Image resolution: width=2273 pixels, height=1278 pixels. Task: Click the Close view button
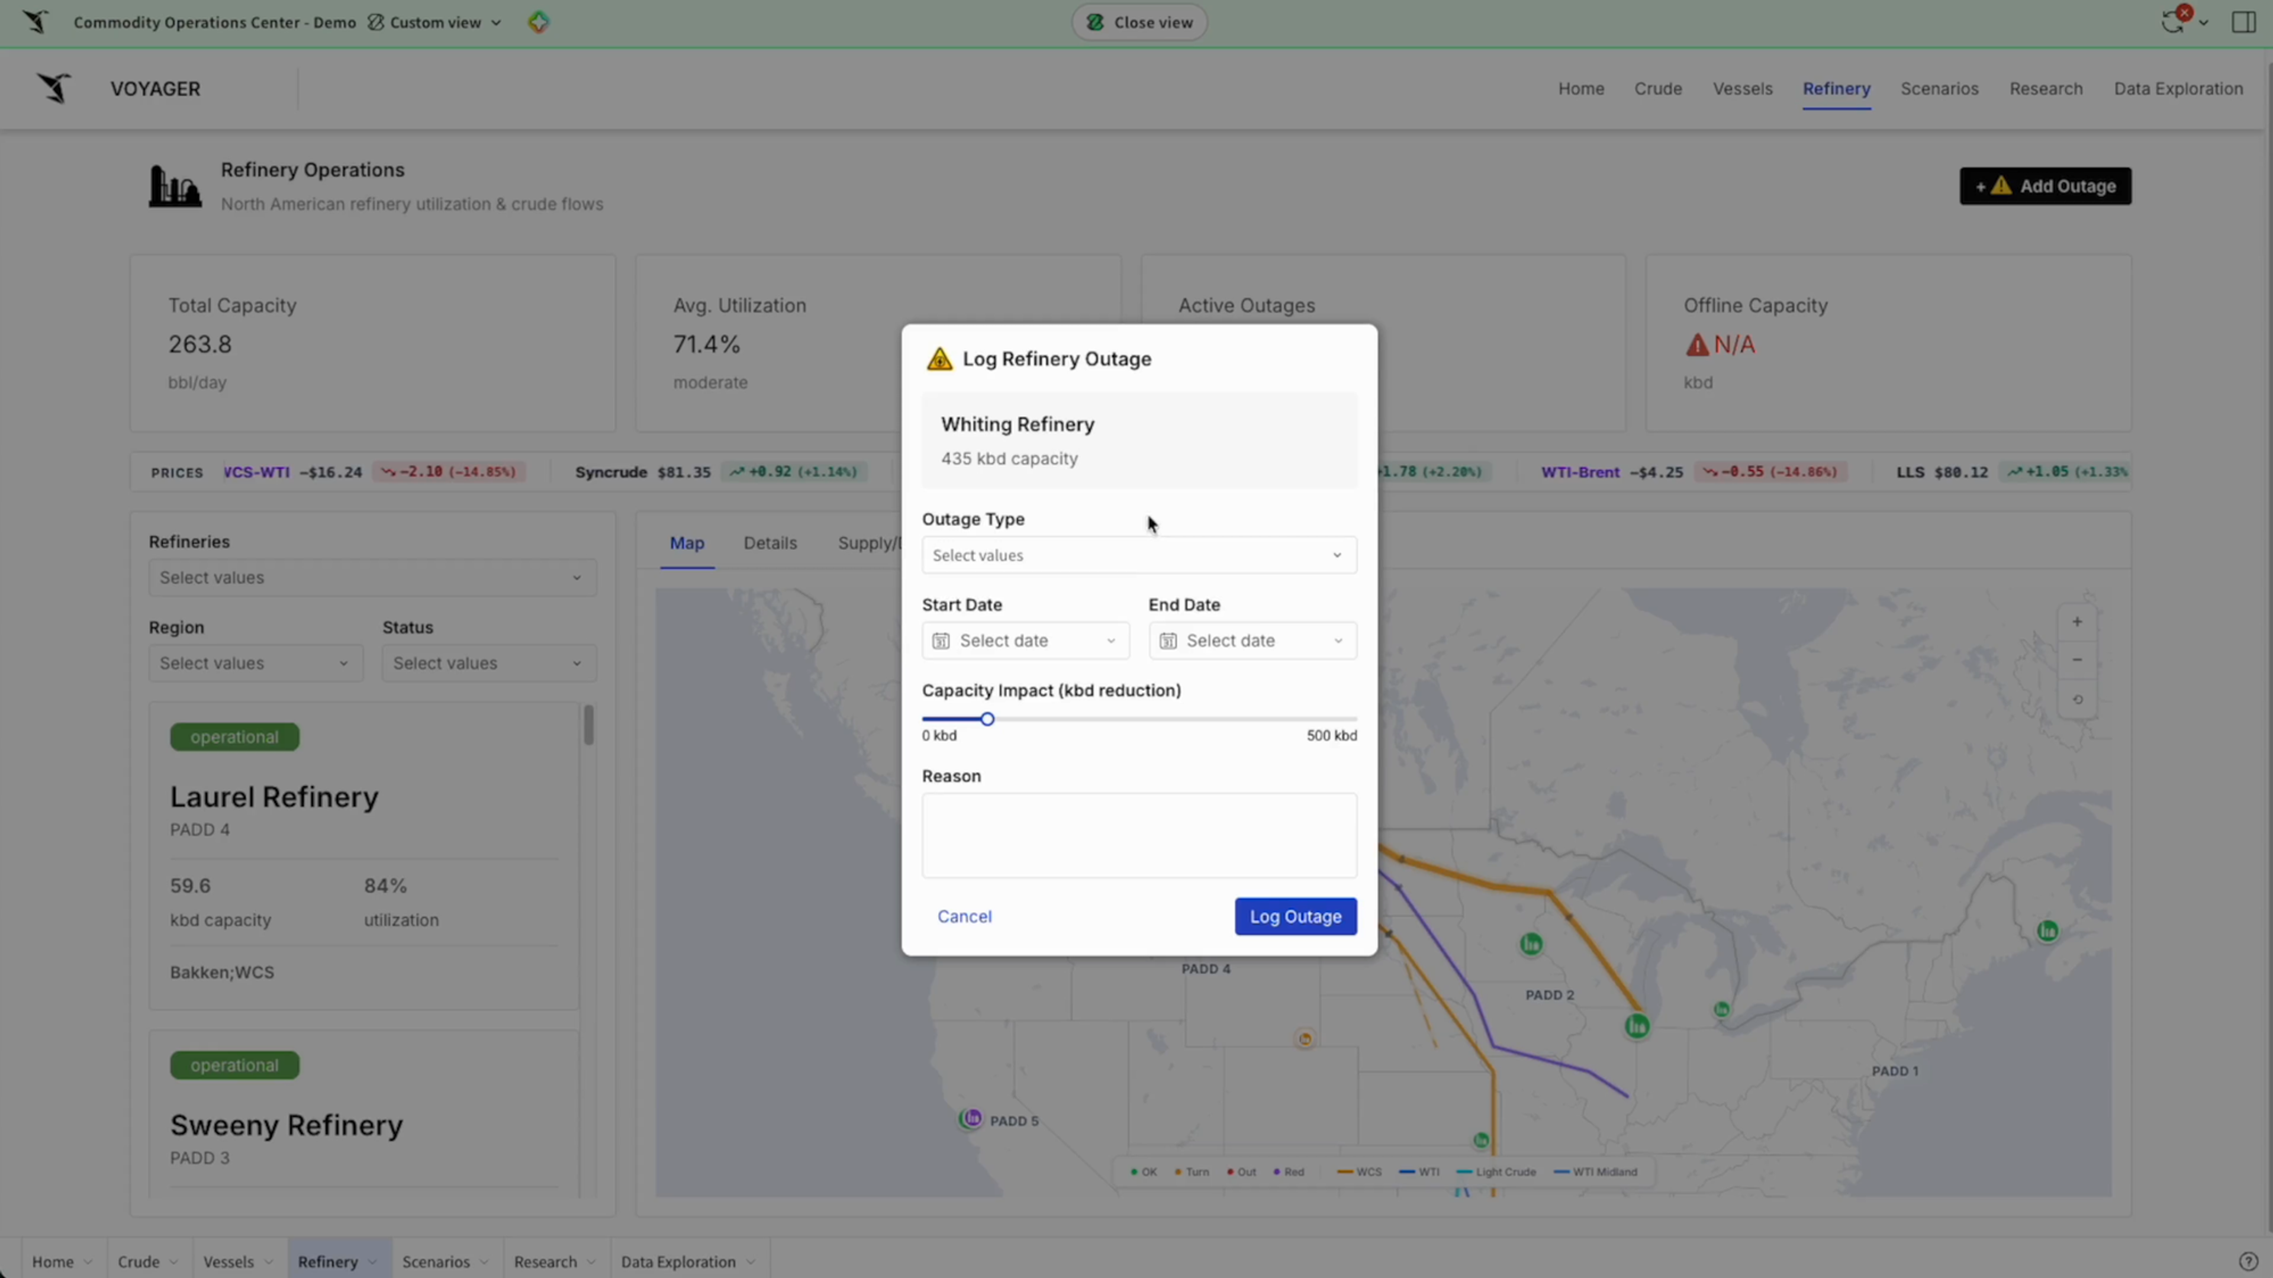[x=1139, y=22]
